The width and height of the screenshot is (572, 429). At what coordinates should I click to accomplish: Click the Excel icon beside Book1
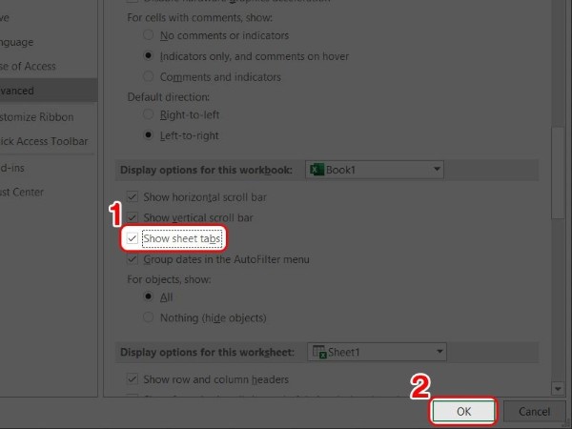pos(317,170)
